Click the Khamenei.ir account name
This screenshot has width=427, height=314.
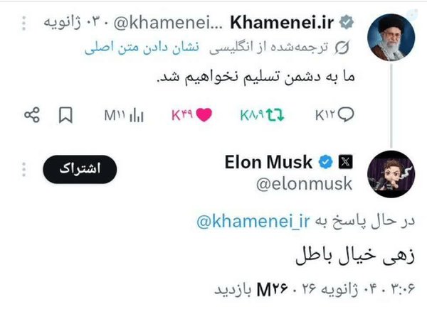tap(282, 22)
